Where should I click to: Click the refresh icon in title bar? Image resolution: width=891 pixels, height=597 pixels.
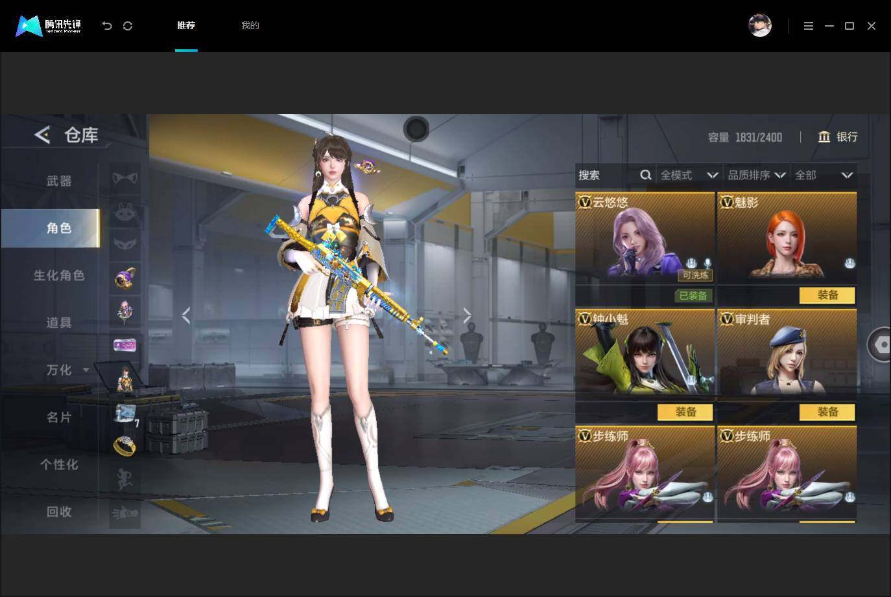coord(128,26)
